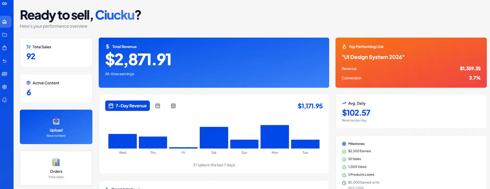Click the Total Sales value "92"
Viewport: 490px width, 189px height.
coord(31,56)
